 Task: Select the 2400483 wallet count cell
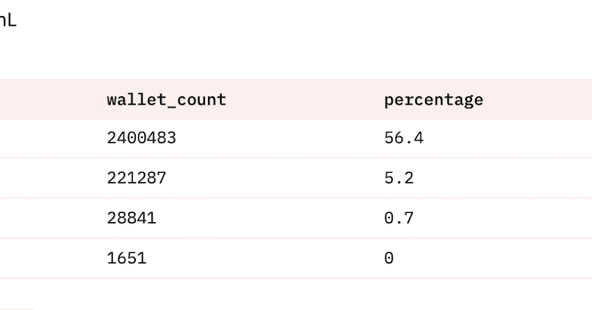pos(142,138)
